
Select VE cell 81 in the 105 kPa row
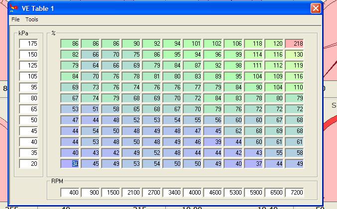151,76
